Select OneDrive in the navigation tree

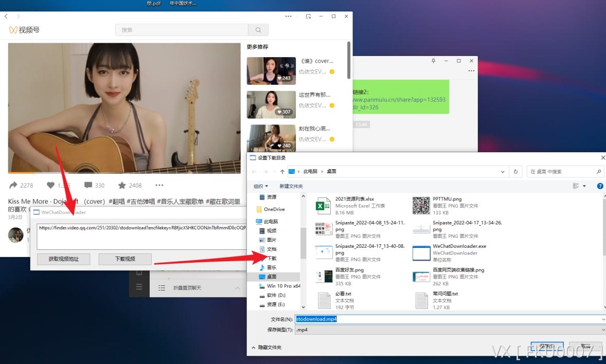coord(274,209)
